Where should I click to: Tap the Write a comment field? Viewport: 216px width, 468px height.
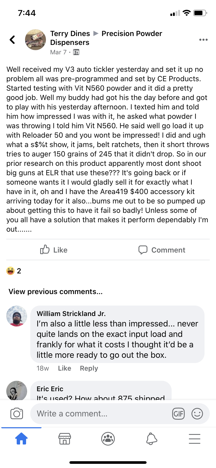tap(102, 414)
